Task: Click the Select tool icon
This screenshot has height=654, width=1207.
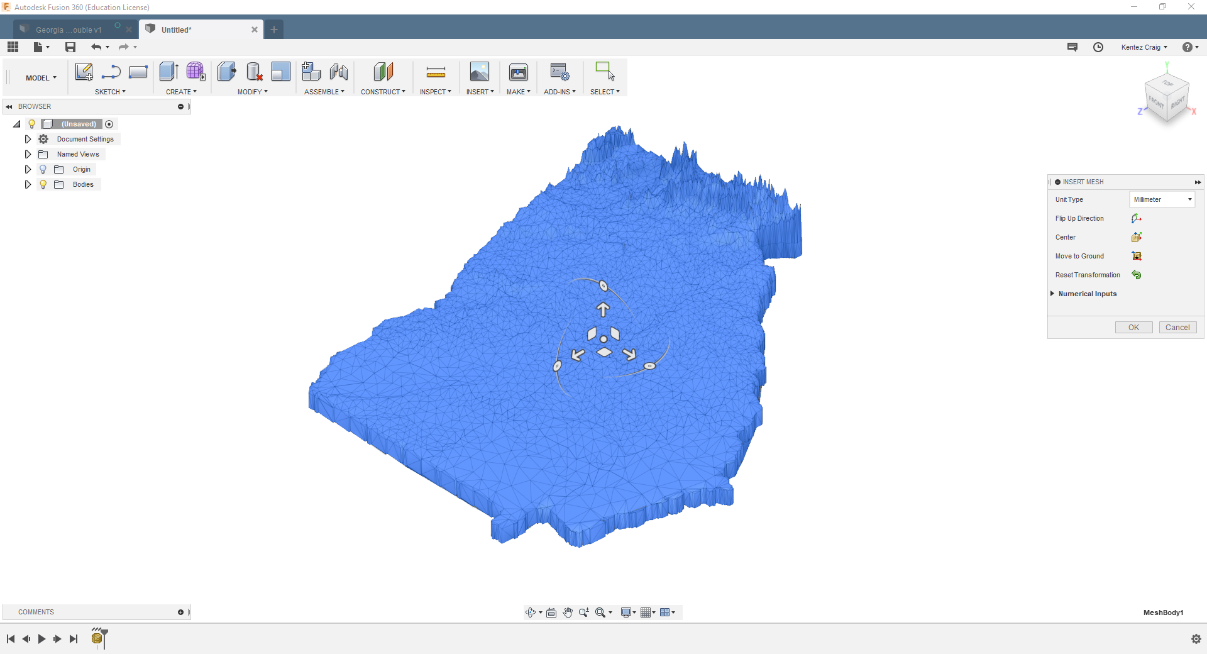Action: pyautogui.click(x=605, y=71)
